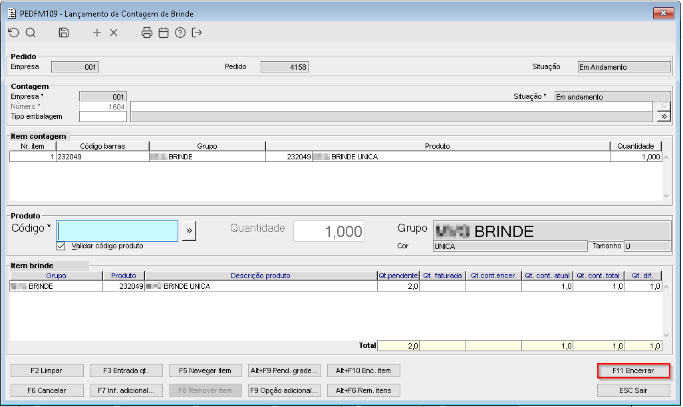Screen dimensions: 683x407
Task: Click Alt+F10 Enc. item button
Action: pos(363,371)
